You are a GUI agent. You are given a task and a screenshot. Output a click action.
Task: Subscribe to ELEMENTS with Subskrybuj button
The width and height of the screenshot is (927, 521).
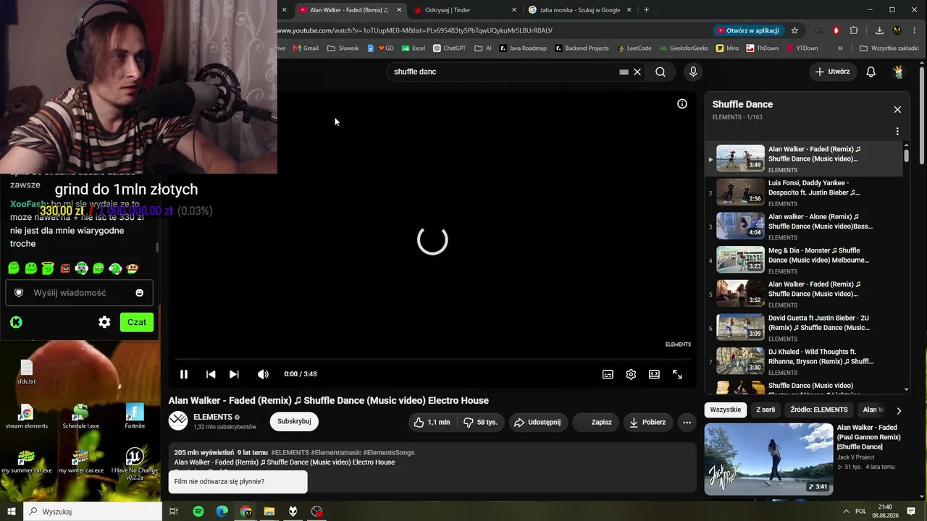(294, 422)
